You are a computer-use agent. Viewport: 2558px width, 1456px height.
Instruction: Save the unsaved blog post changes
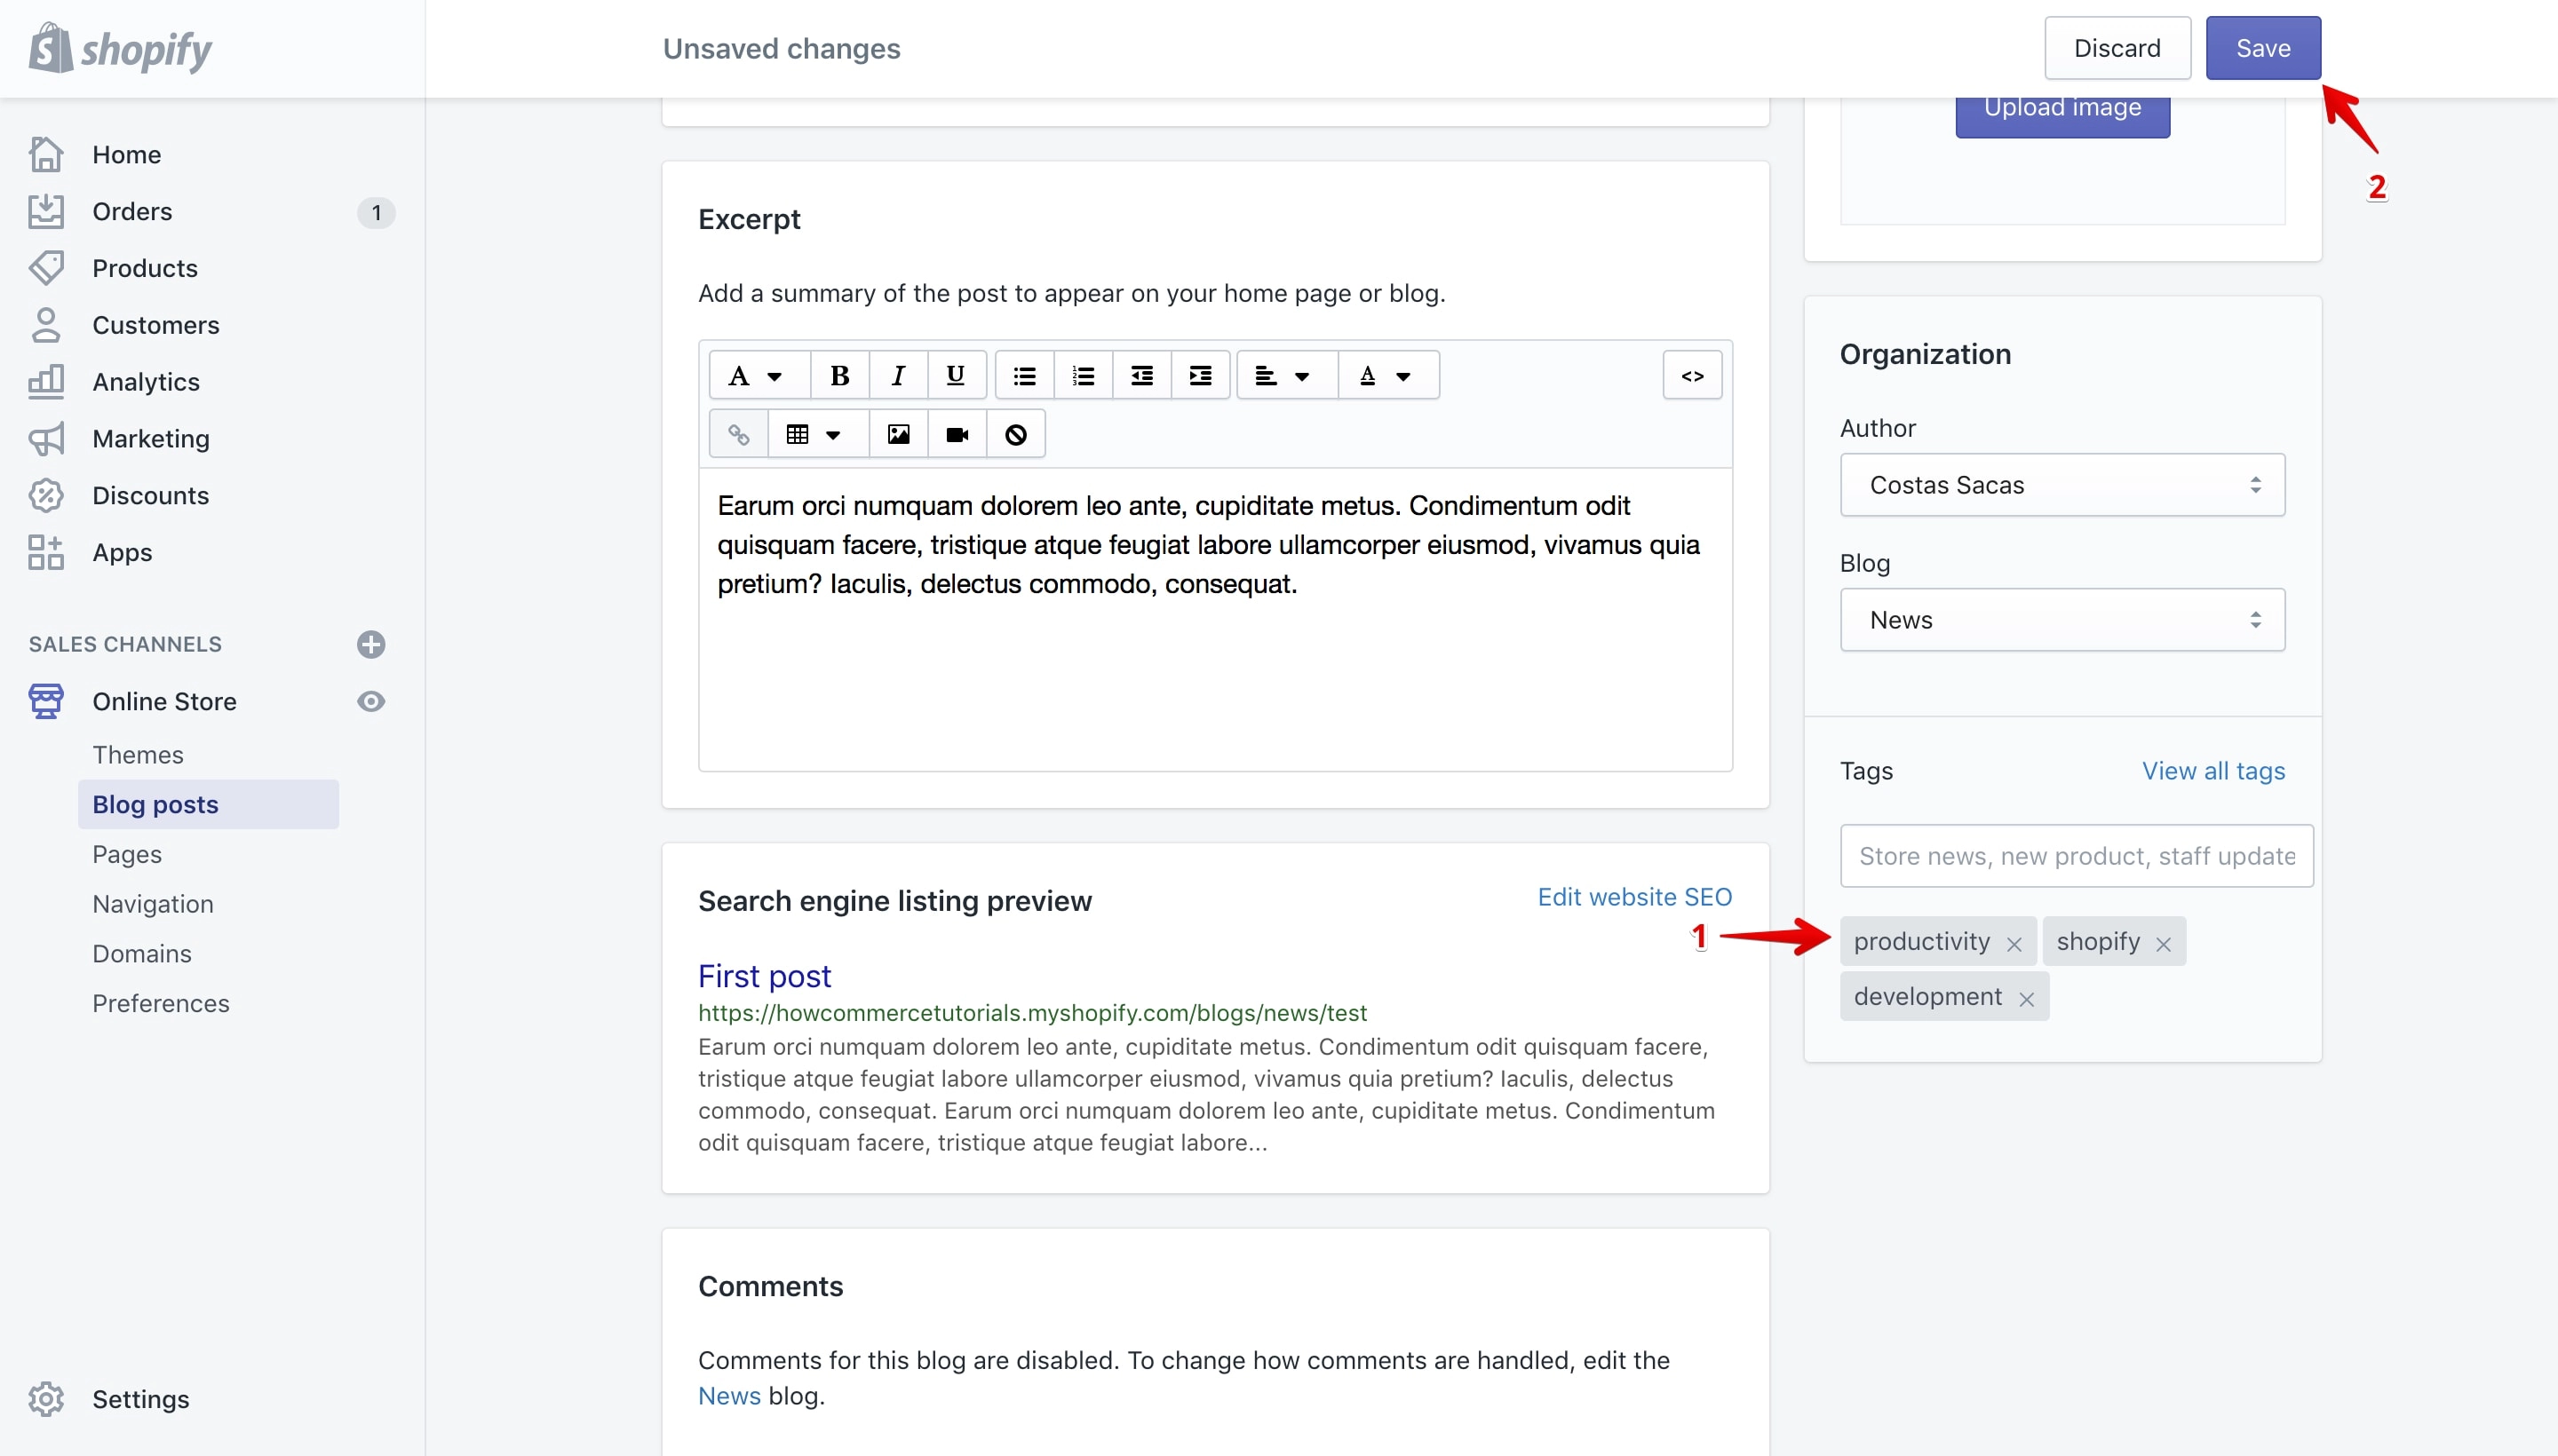coord(2263,48)
